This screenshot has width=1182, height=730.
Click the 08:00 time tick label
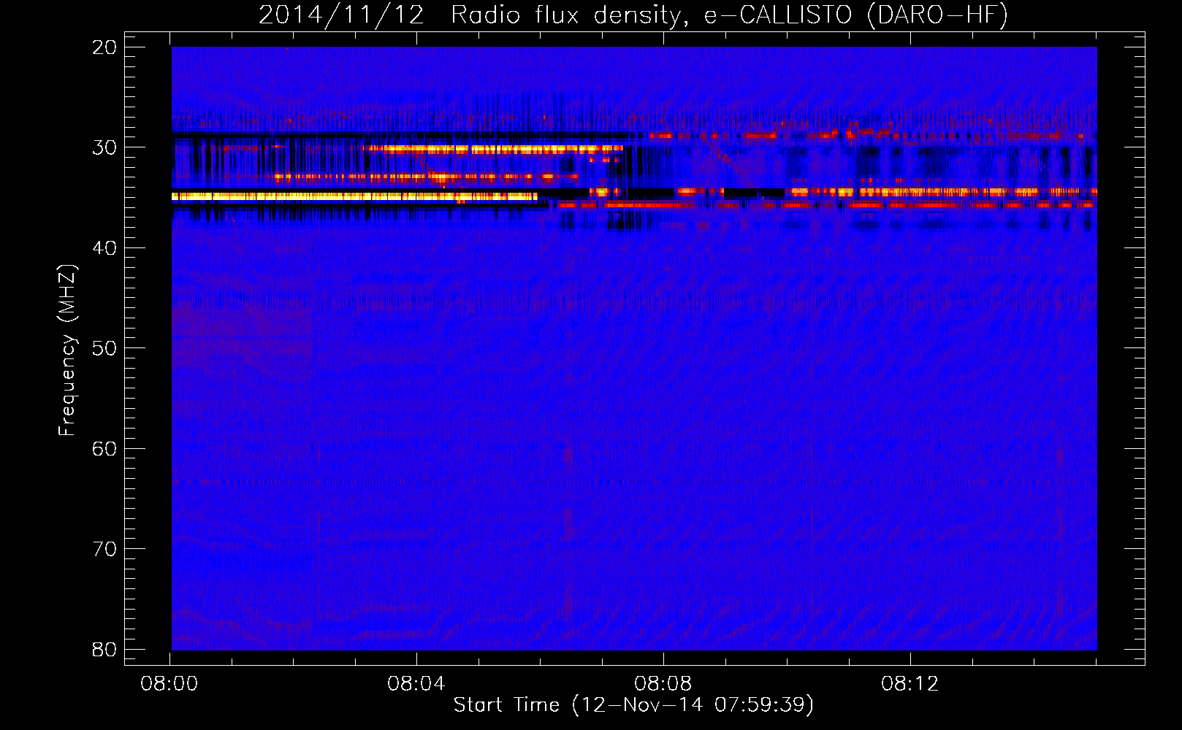coord(169,684)
